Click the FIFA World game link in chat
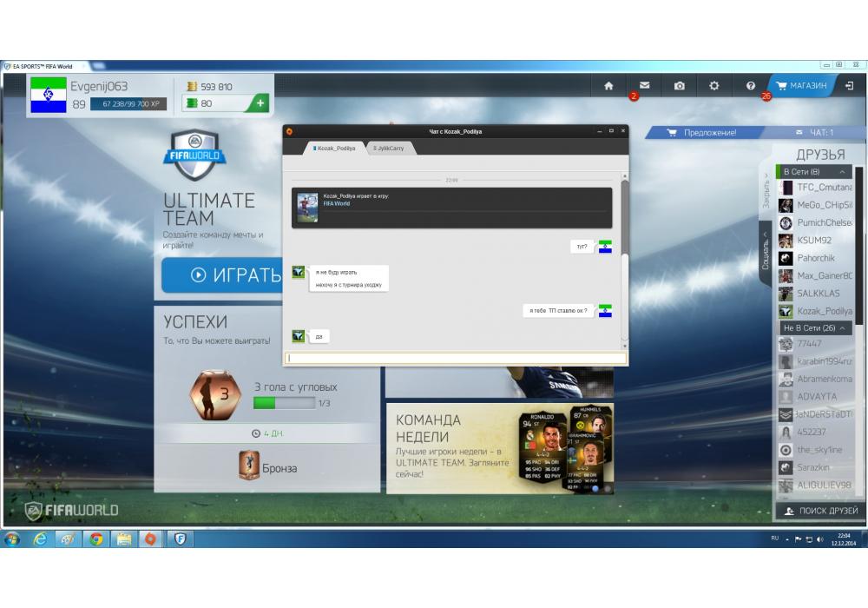The width and height of the screenshot is (868, 608). click(337, 204)
